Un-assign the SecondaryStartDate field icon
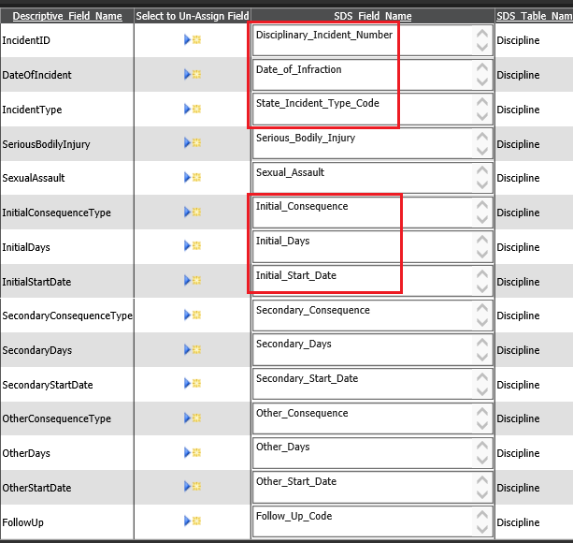573x543 pixels. click(x=193, y=384)
